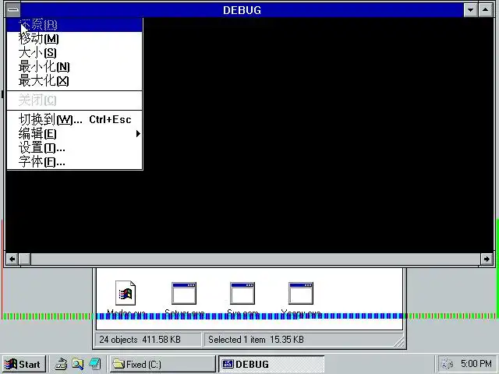
Task: Select 最大化(X) to maximize DEBUG
Action: point(75,81)
